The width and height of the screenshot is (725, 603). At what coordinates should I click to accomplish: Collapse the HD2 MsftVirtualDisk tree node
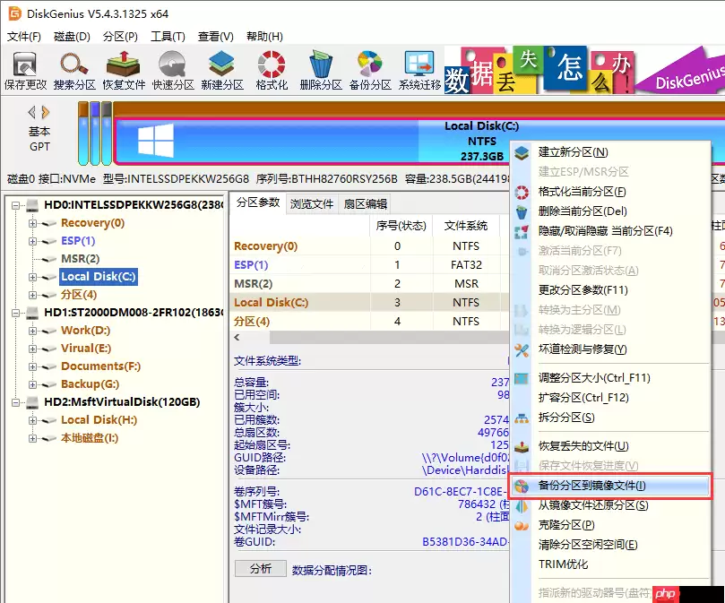click(16, 403)
